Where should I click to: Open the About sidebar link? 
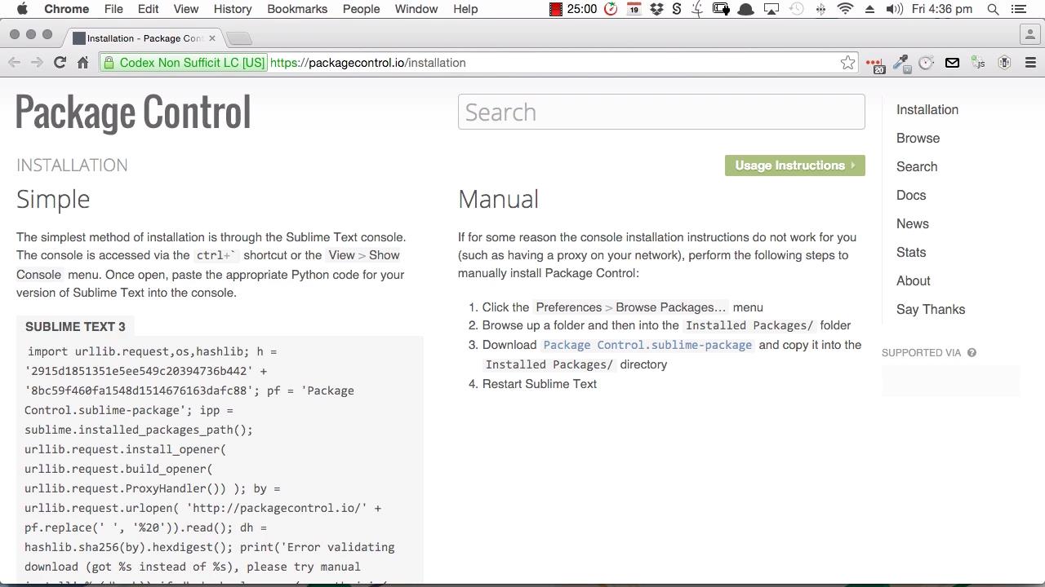tap(914, 280)
